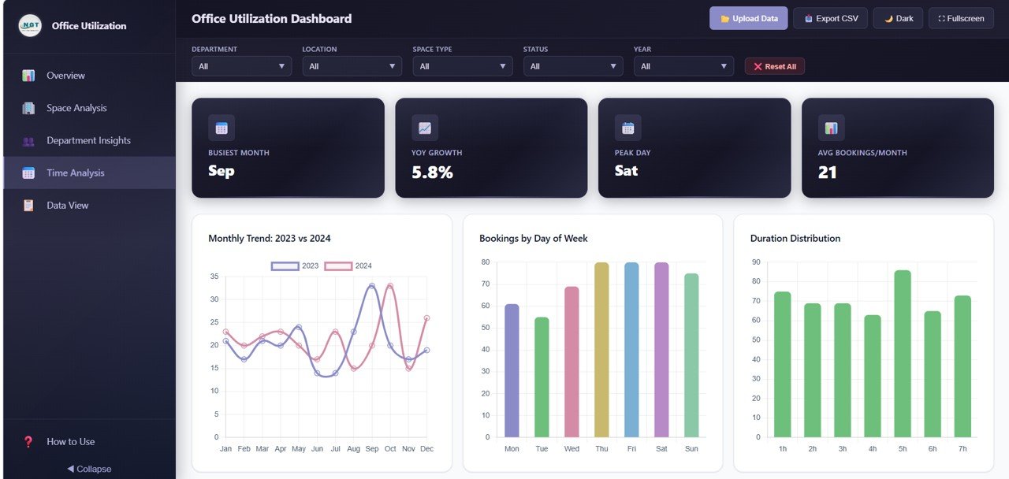Image resolution: width=1009 pixels, height=479 pixels.
Task: Click the Department Insights sidebar icon
Action: coord(27,140)
